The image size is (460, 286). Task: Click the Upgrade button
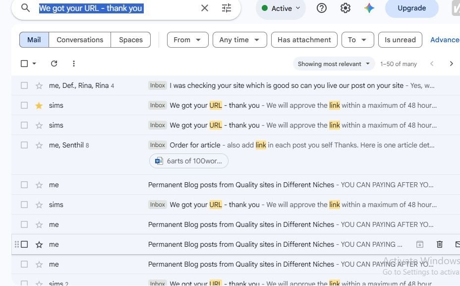[411, 8]
